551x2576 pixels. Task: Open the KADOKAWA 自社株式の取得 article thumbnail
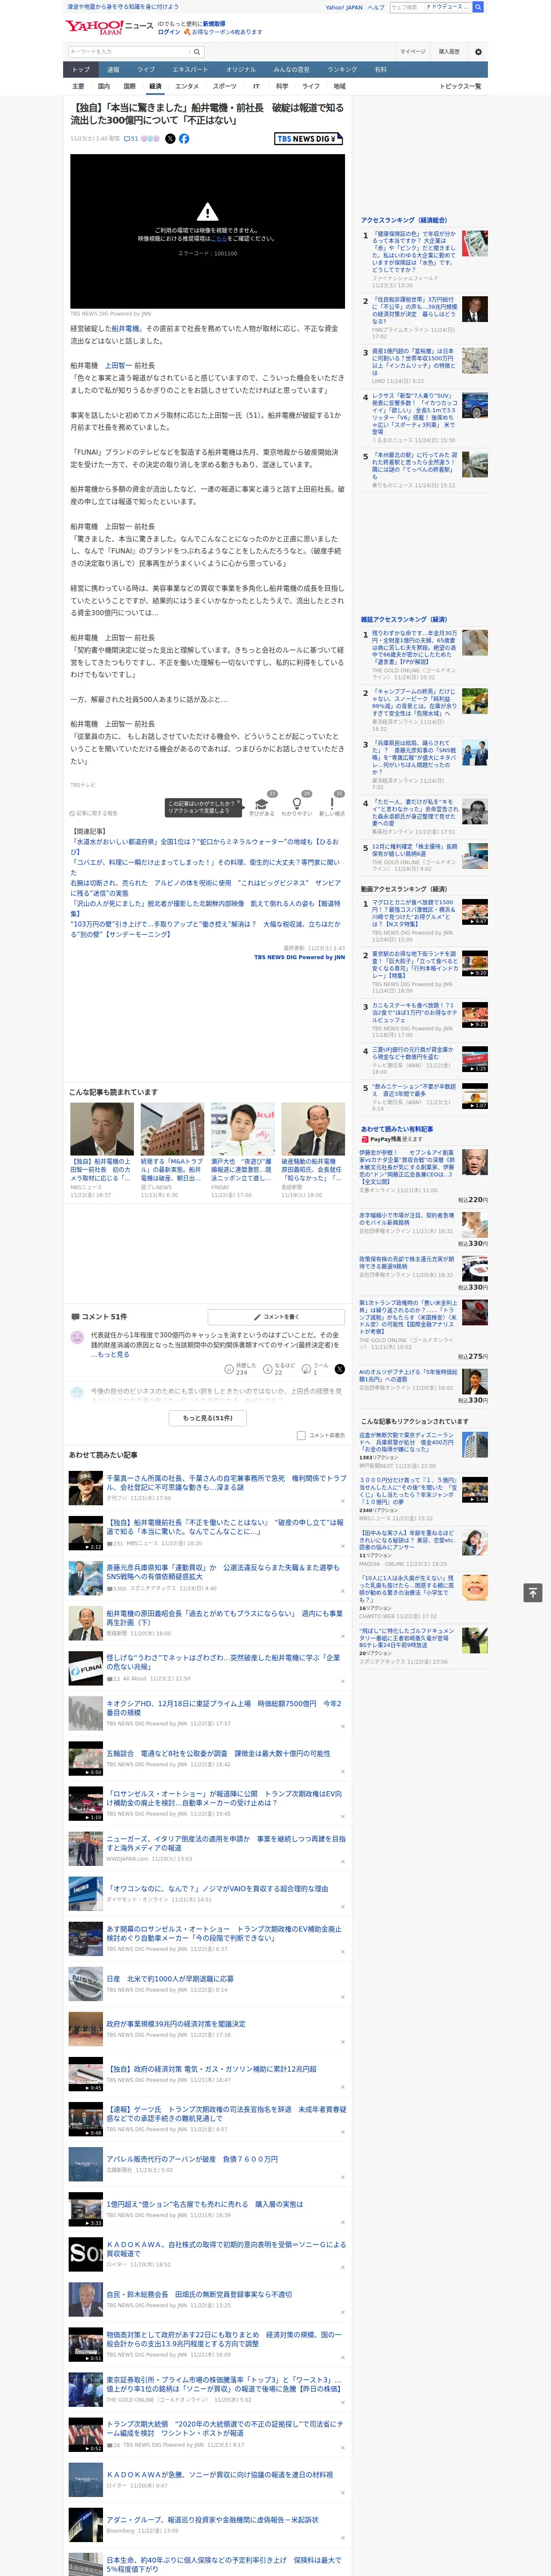tap(85, 2255)
